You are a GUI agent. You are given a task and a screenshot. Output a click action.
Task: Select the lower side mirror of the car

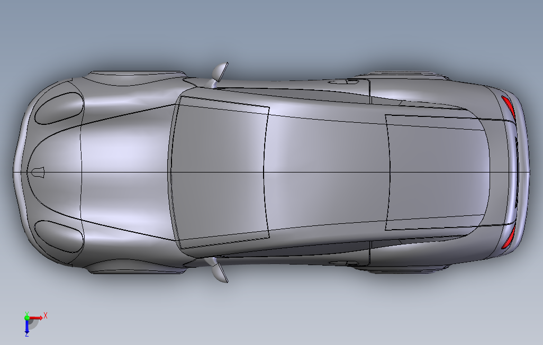pyautogui.click(x=220, y=273)
